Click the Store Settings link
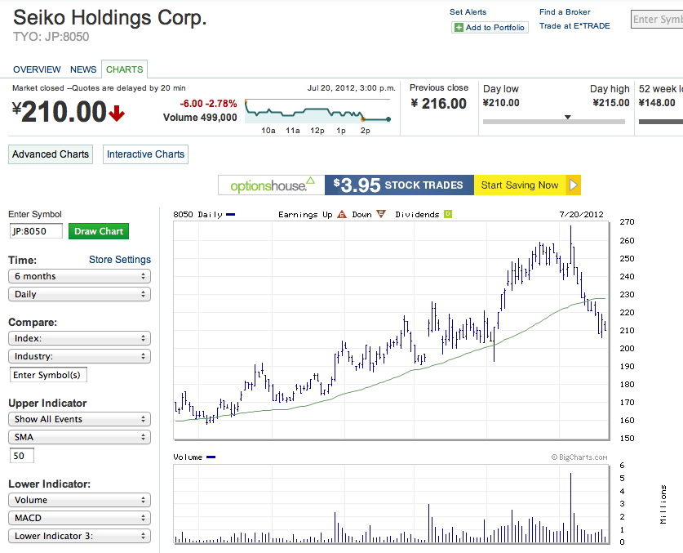This screenshot has height=553, width=683. pos(120,260)
